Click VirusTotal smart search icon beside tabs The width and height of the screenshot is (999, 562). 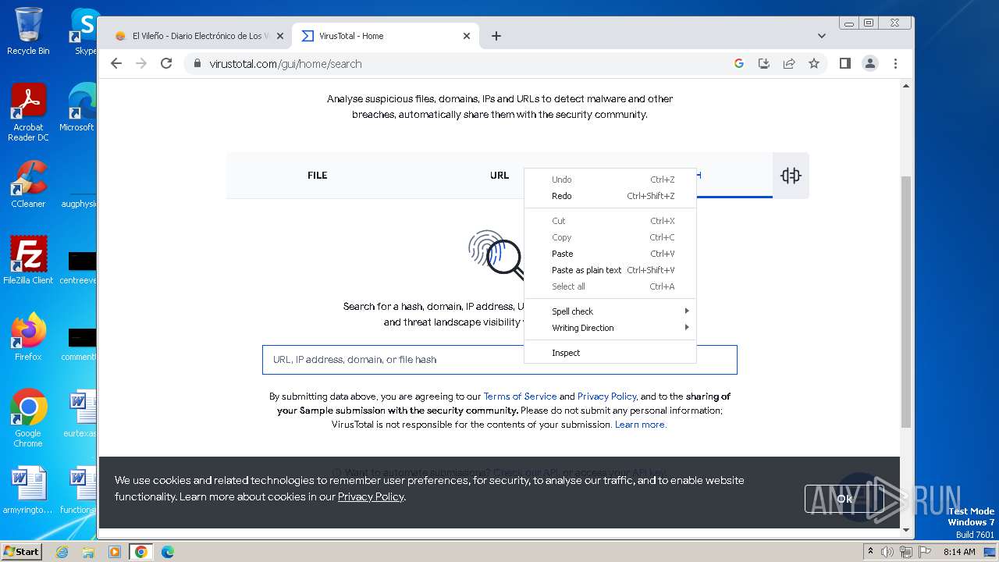791,176
